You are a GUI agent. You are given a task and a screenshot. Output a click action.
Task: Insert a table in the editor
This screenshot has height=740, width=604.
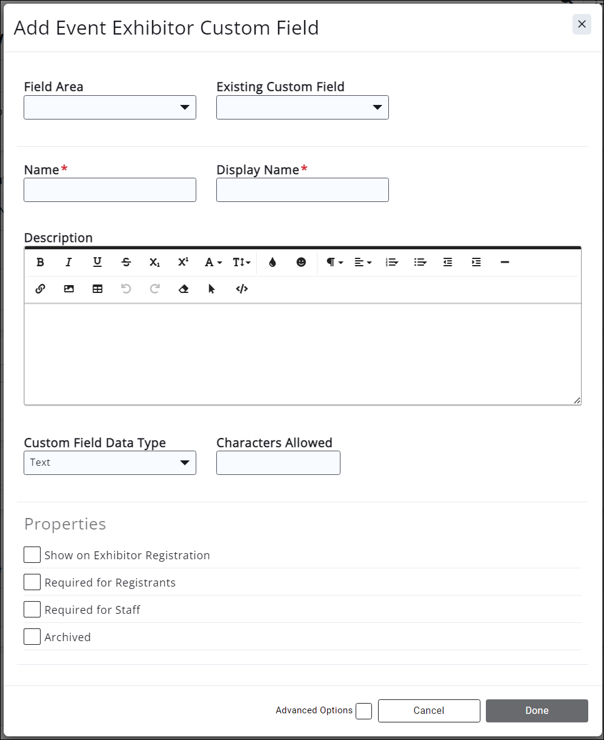tap(98, 289)
